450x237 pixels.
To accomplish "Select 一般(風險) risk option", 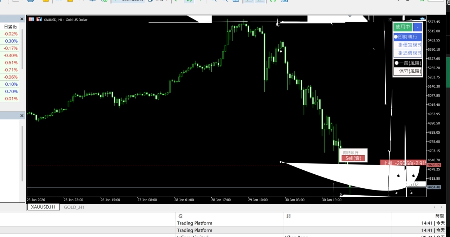I will point(408,63).
